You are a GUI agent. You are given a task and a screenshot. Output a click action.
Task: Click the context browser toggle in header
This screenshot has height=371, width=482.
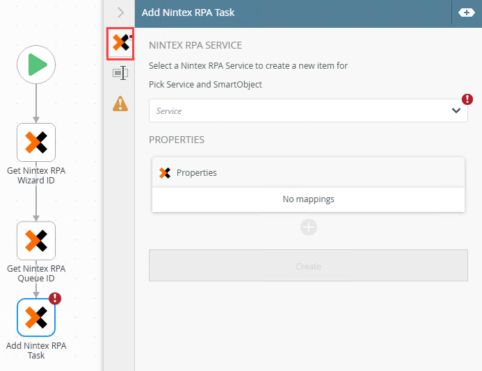pos(466,13)
